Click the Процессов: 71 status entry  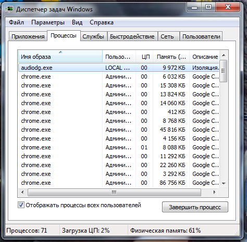pyautogui.click(x=27, y=231)
